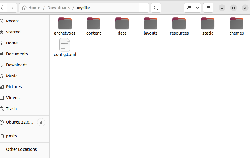Select the layouts folder icon
Viewport: 250px width, 158px height.
pyautogui.click(x=151, y=23)
